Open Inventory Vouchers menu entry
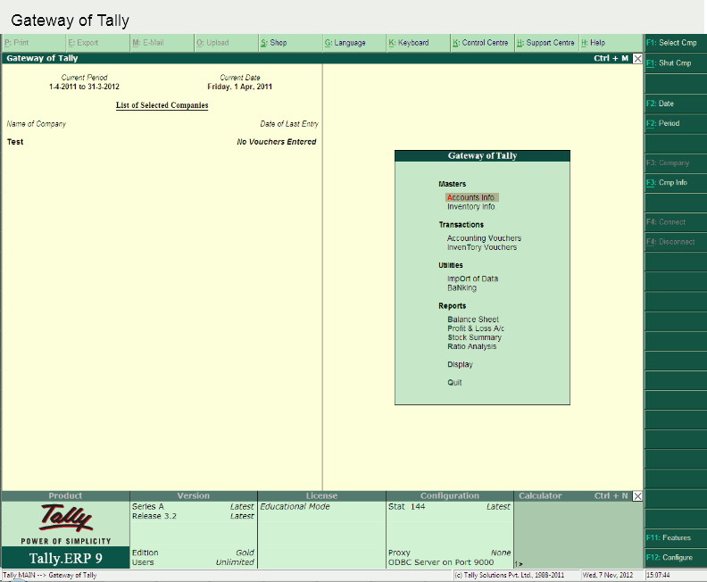 pyautogui.click(x=481, y=247)
